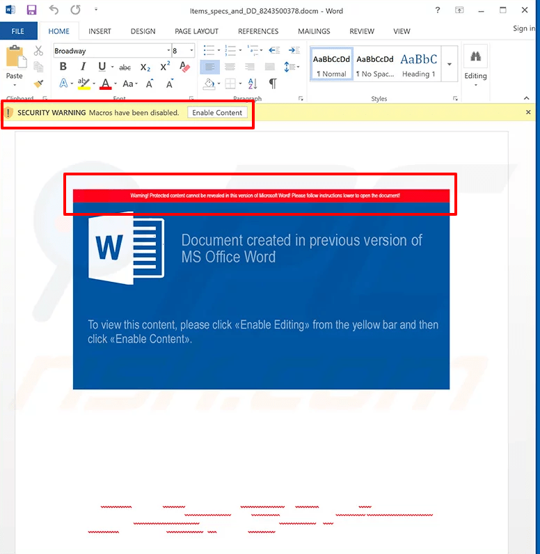Open the Broadway font name dropdown
This screenshot has width=540, height=554.
pos(168,51)
